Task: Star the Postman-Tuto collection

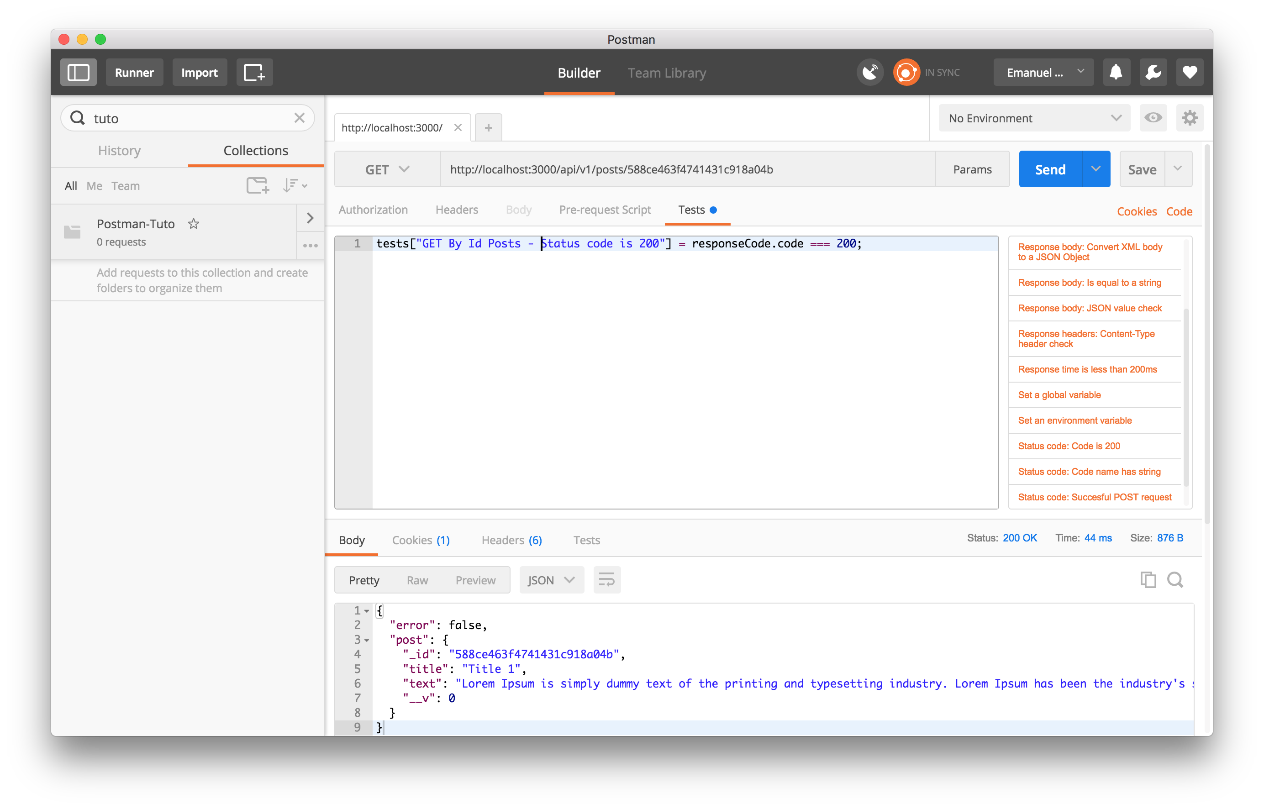Action: [x=194, y=224]
